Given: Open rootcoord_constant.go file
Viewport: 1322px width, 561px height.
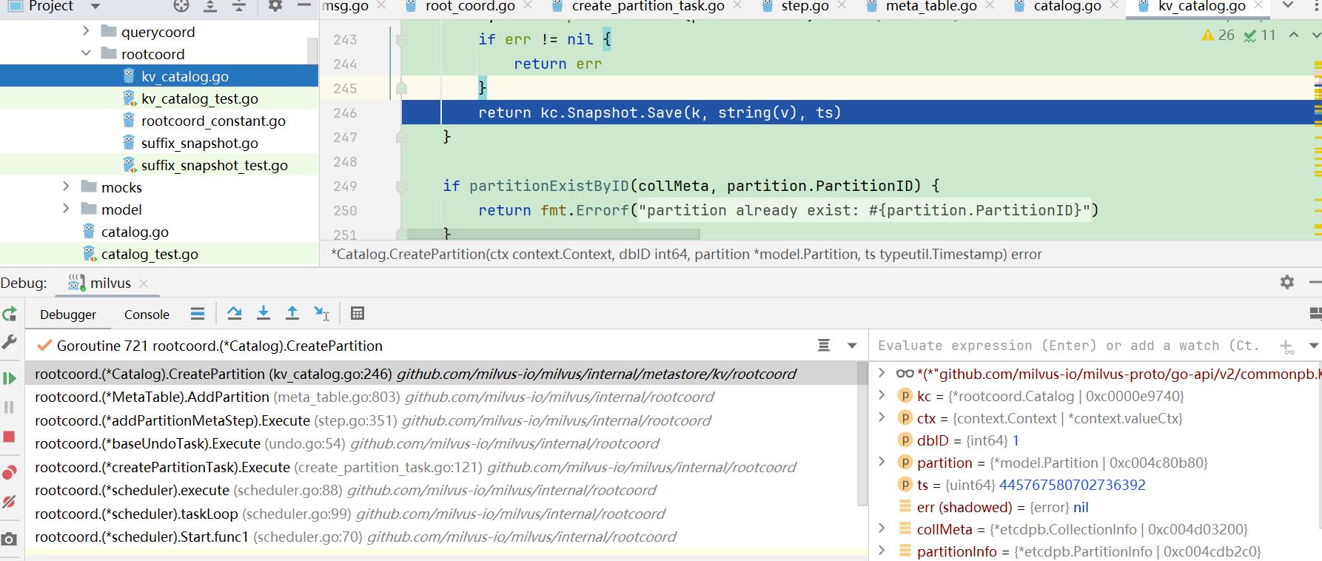Looking at the screenshot, I should [x=213, y=121].
